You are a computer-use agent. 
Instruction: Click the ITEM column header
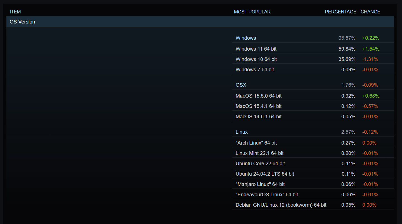click(x=15, y=12)
